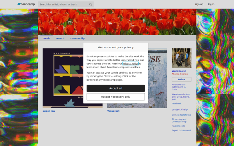
Task: Click the Redeem code link
Action: 179,126
